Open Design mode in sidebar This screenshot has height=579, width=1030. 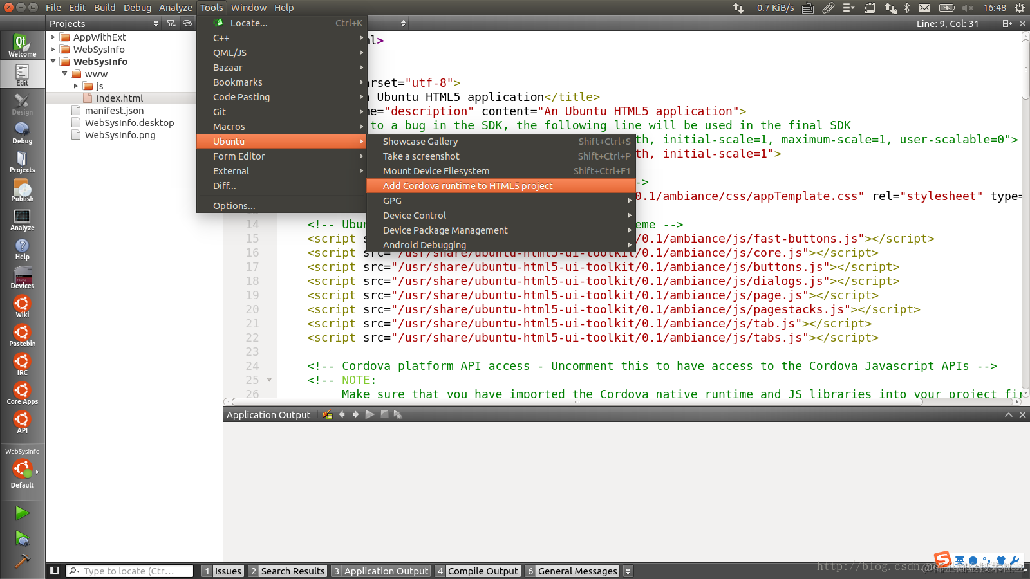tap(23, 104)
